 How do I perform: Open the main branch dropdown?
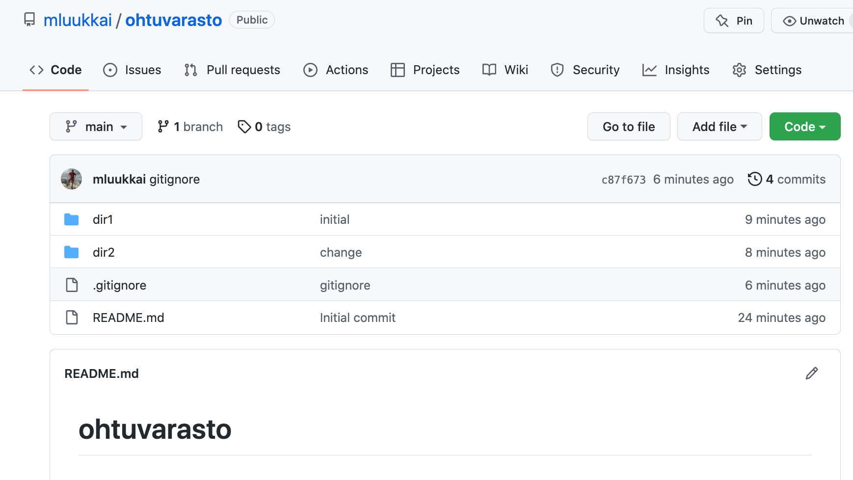click(96, 127)
